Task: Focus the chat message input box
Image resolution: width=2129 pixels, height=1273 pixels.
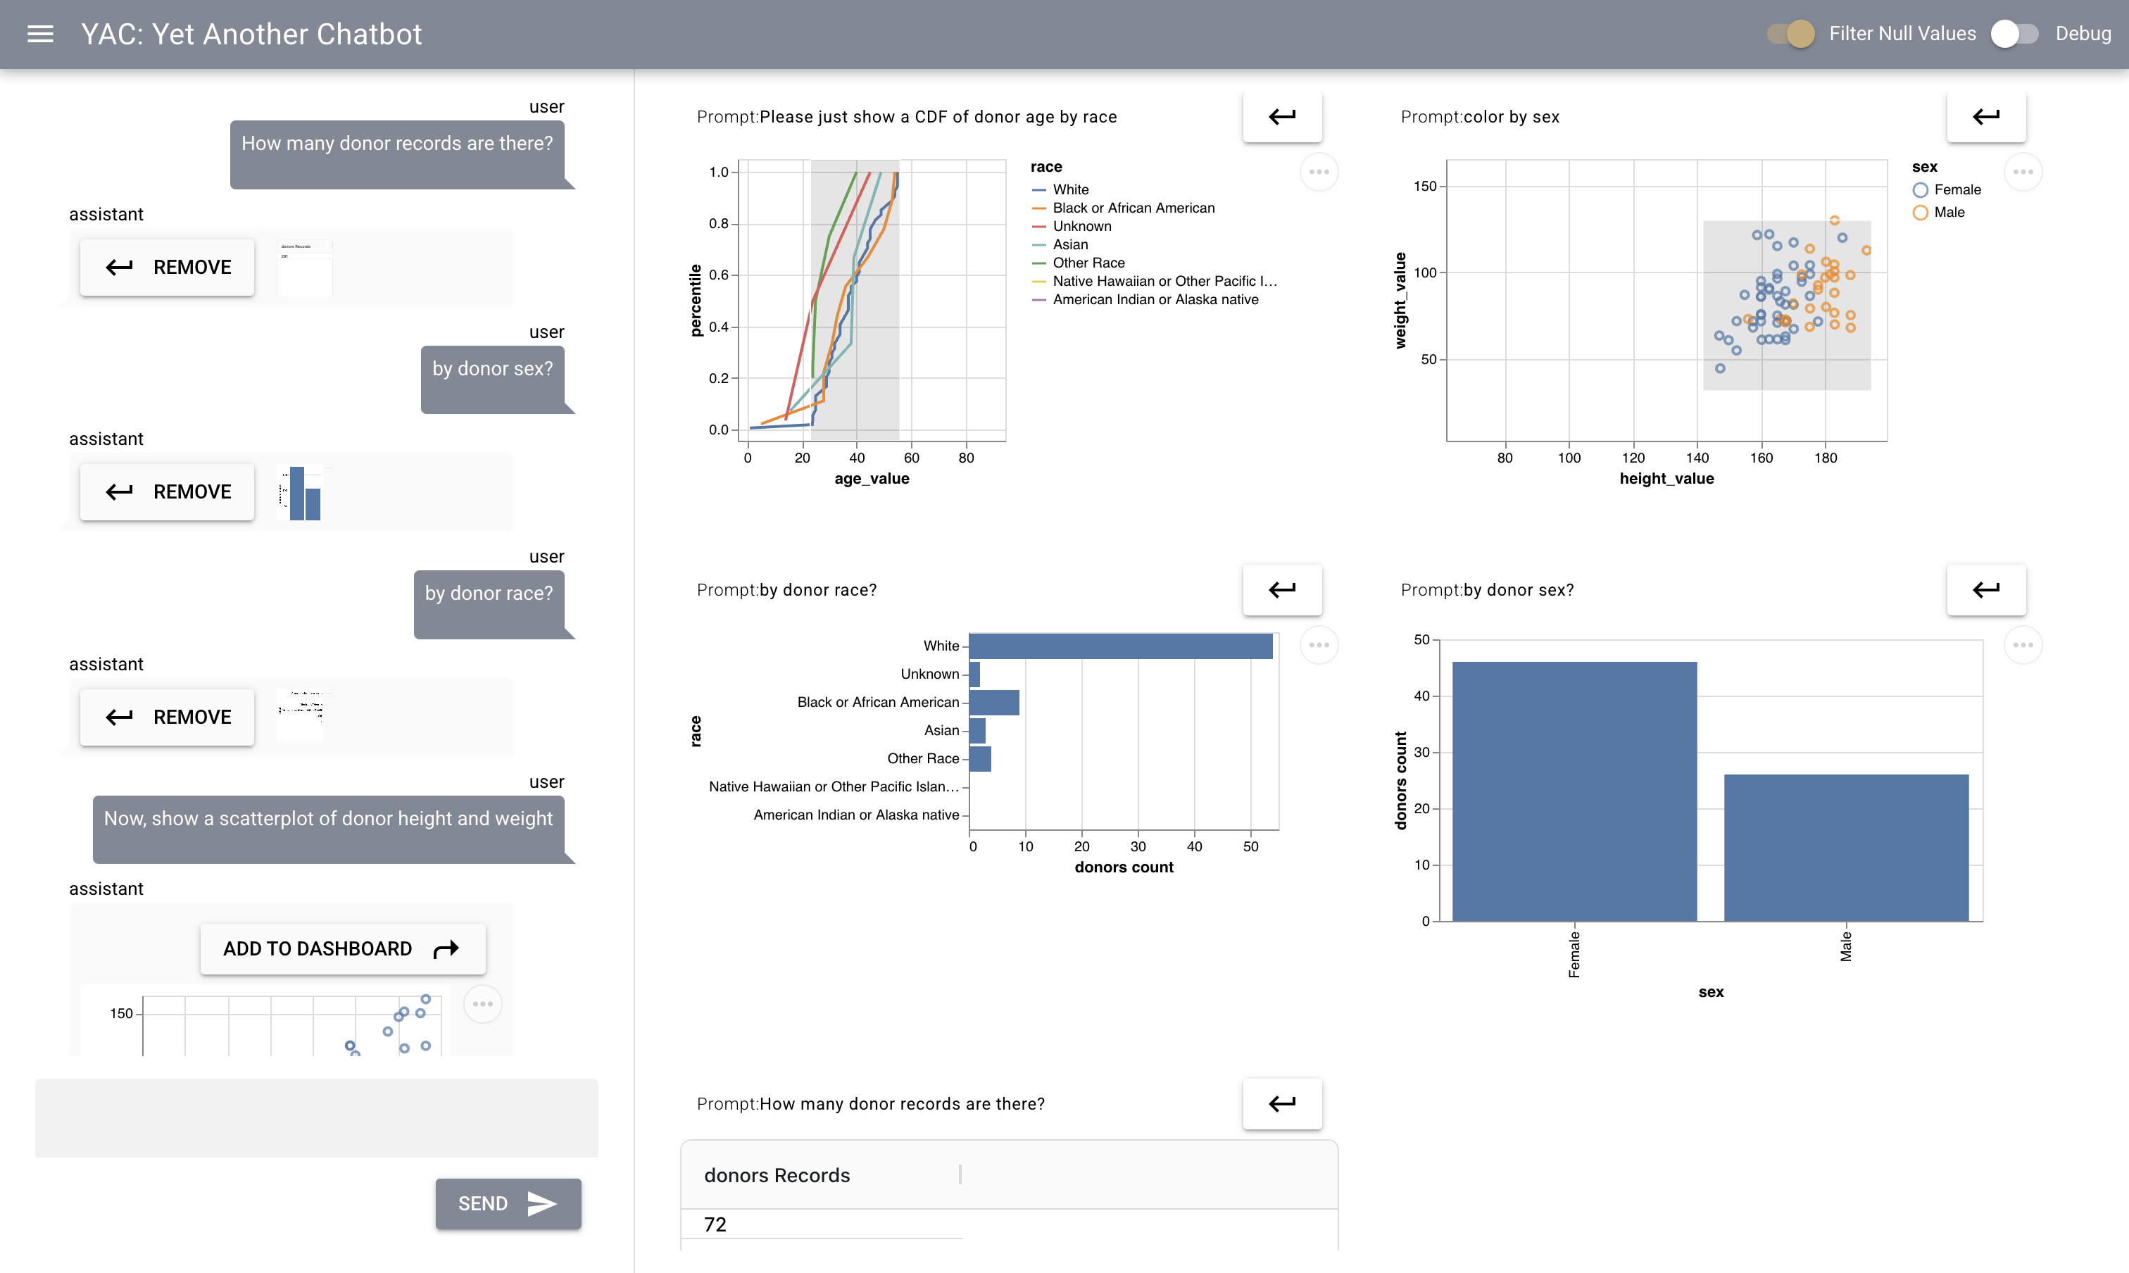Action: 317,1117
